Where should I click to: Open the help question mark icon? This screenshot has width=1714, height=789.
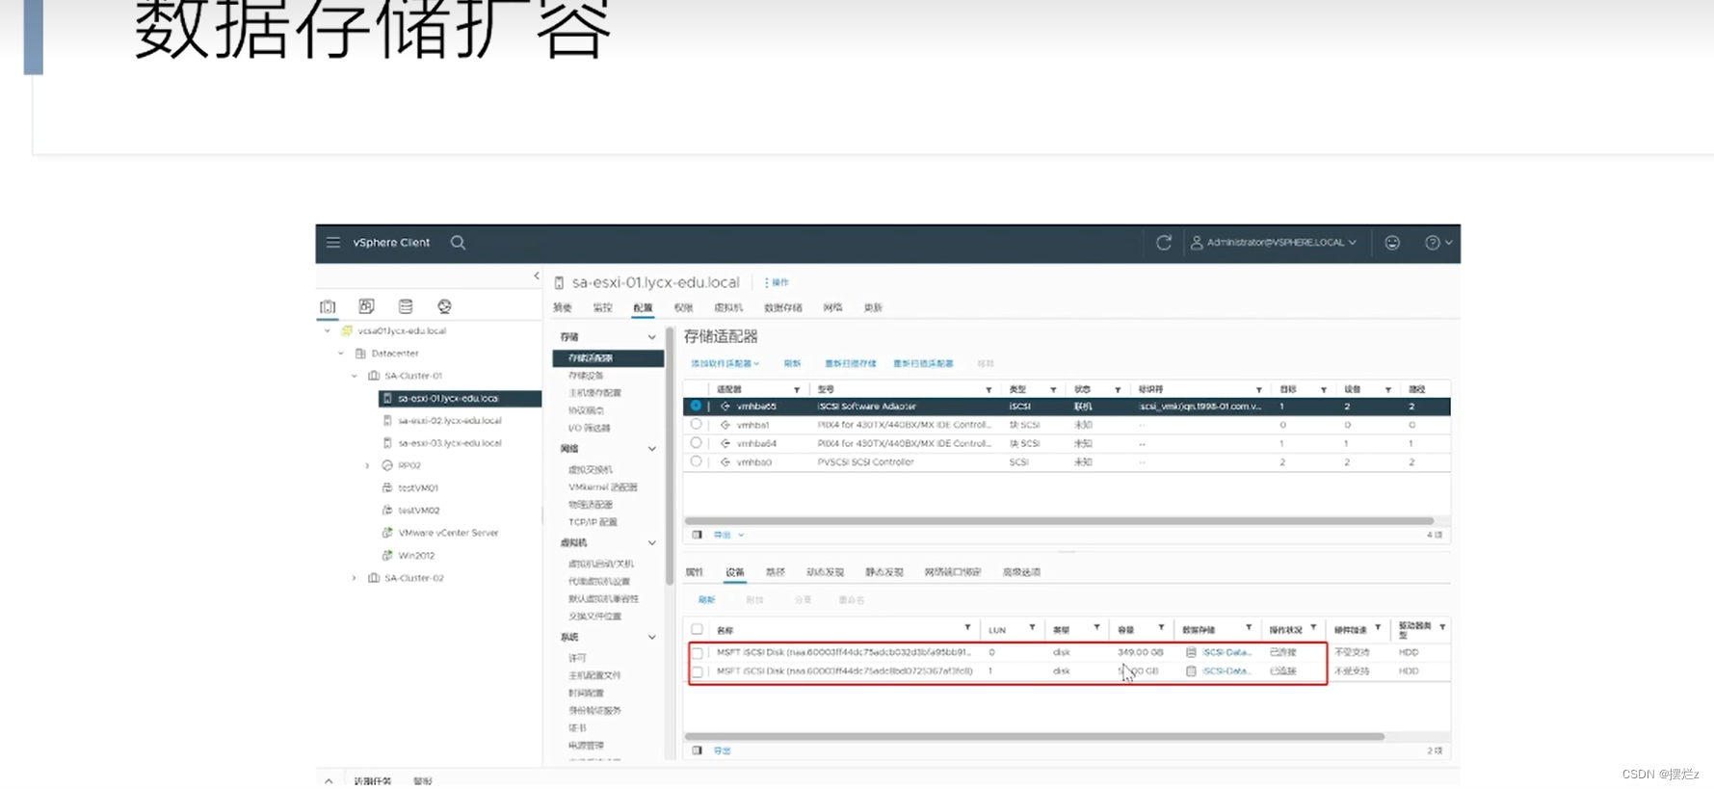pyautogui.click(x=1433, y=243)
